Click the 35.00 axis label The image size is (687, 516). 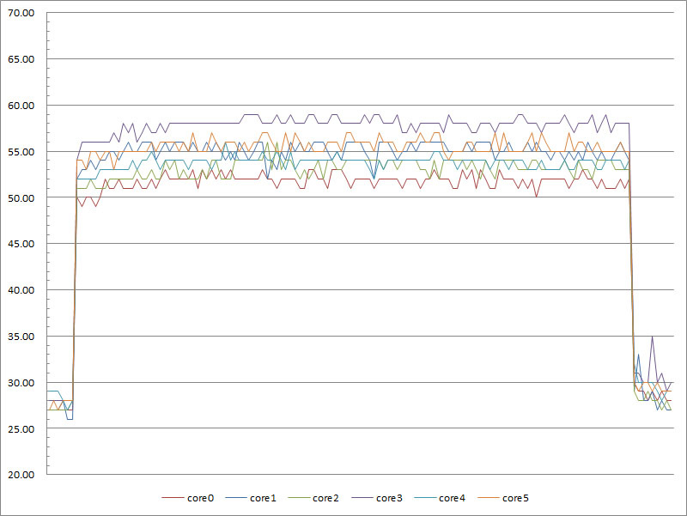[x=21, y=337]
